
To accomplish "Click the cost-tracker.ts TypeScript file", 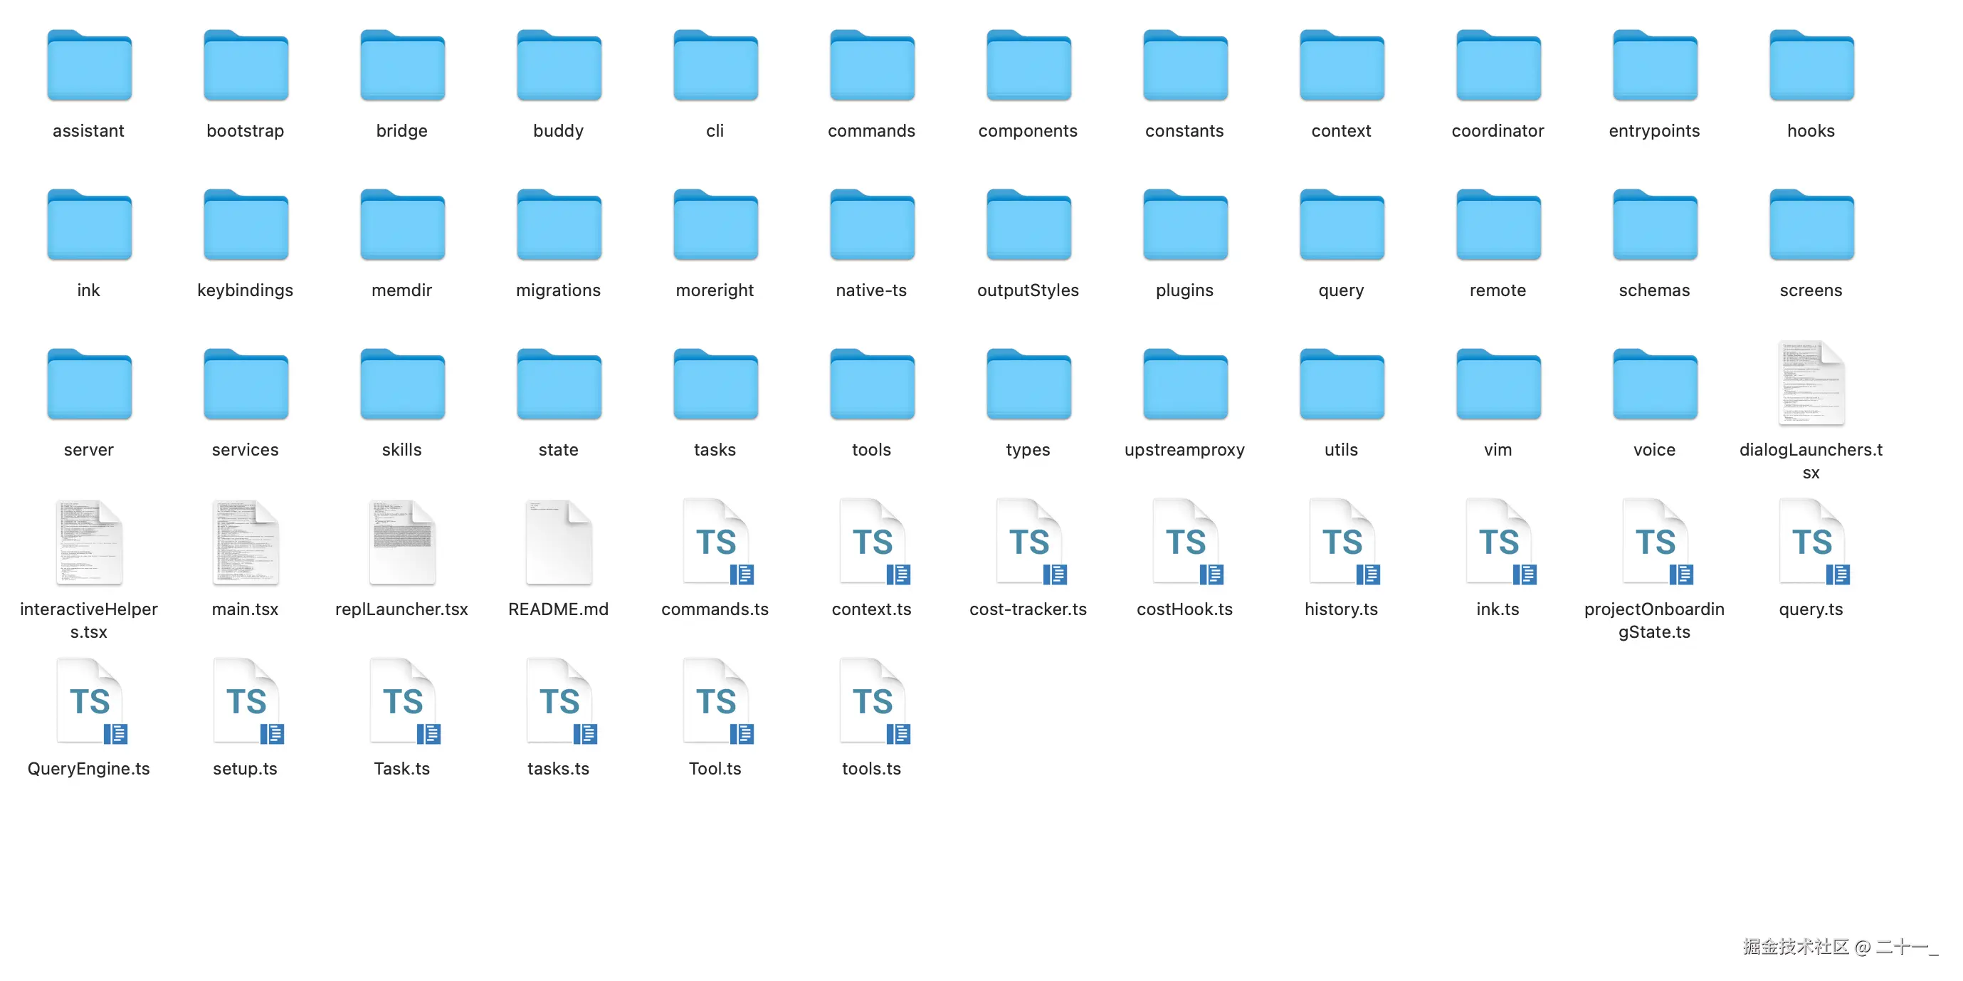I will pos(1028,542).
